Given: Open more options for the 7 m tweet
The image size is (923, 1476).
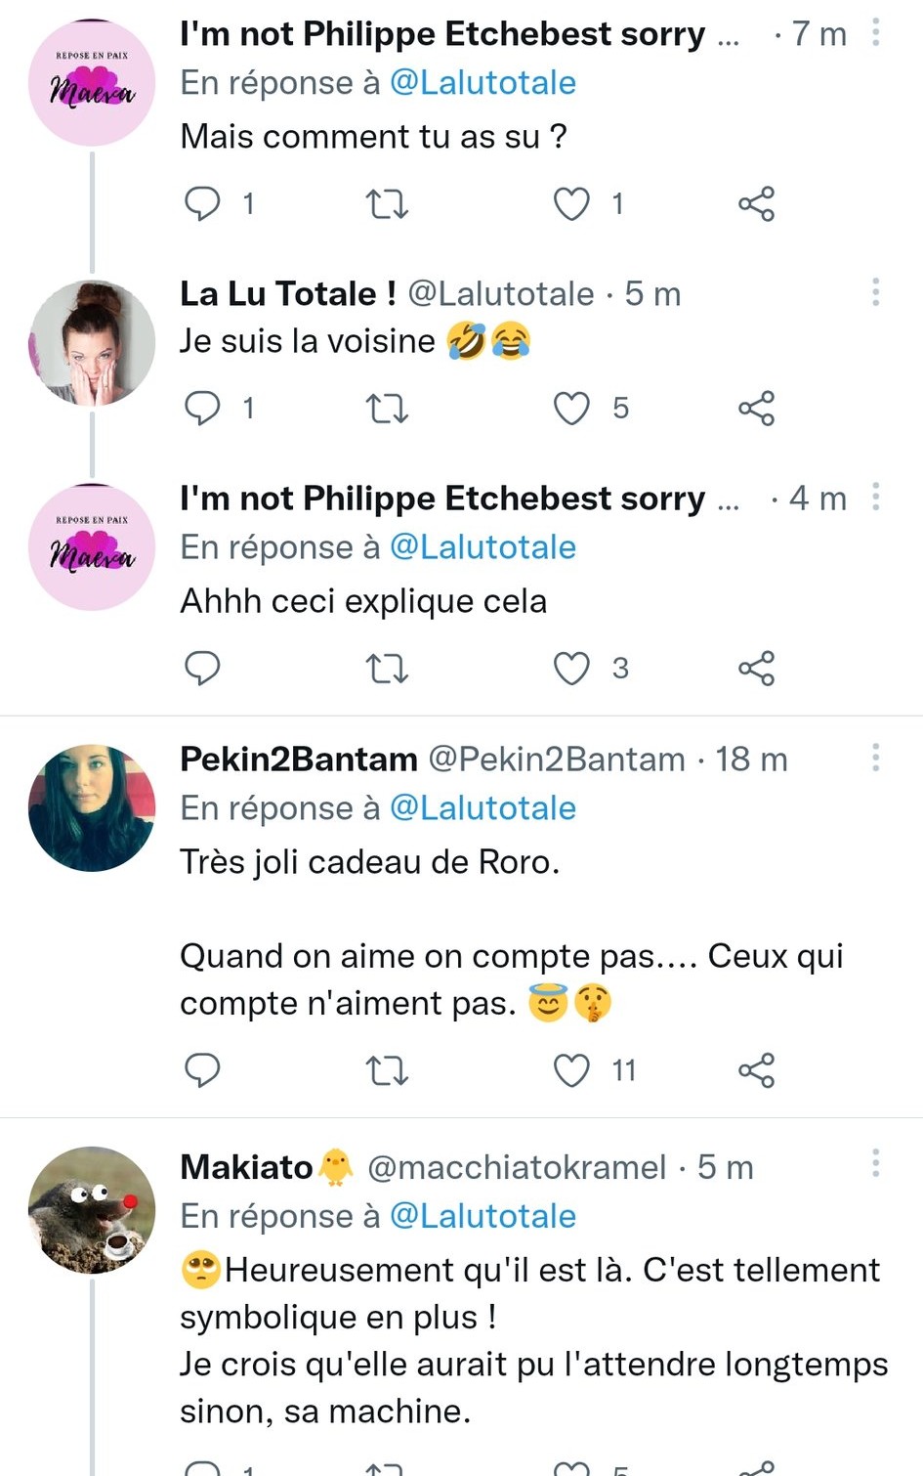Looking at the screenshot, I should coord(876,33).
